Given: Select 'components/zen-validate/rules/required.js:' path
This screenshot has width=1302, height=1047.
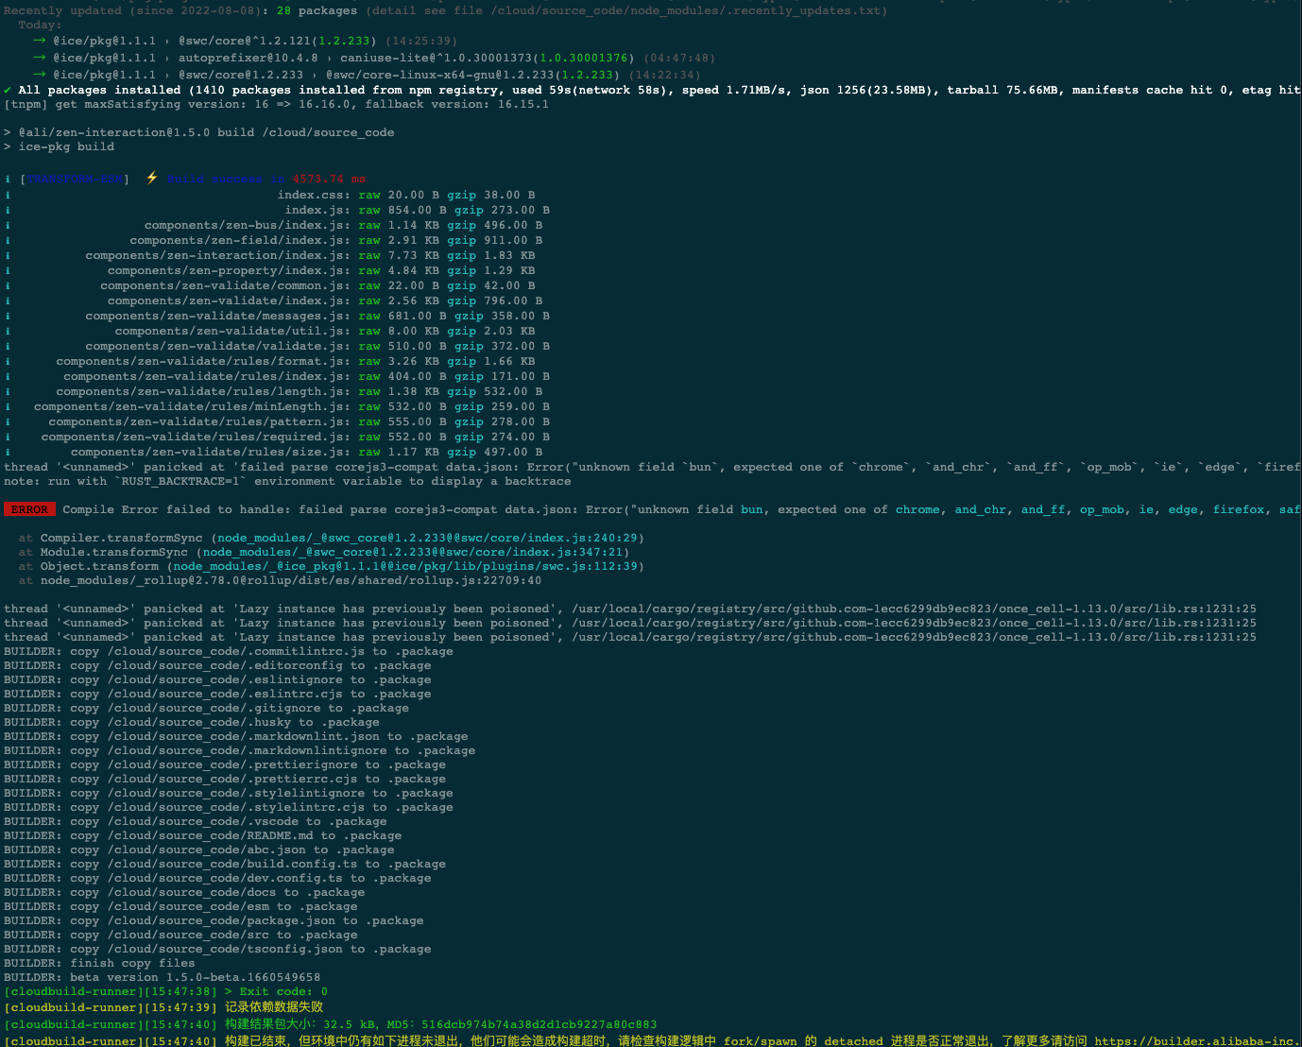Looking at the screenshot, I should (196, 437).
